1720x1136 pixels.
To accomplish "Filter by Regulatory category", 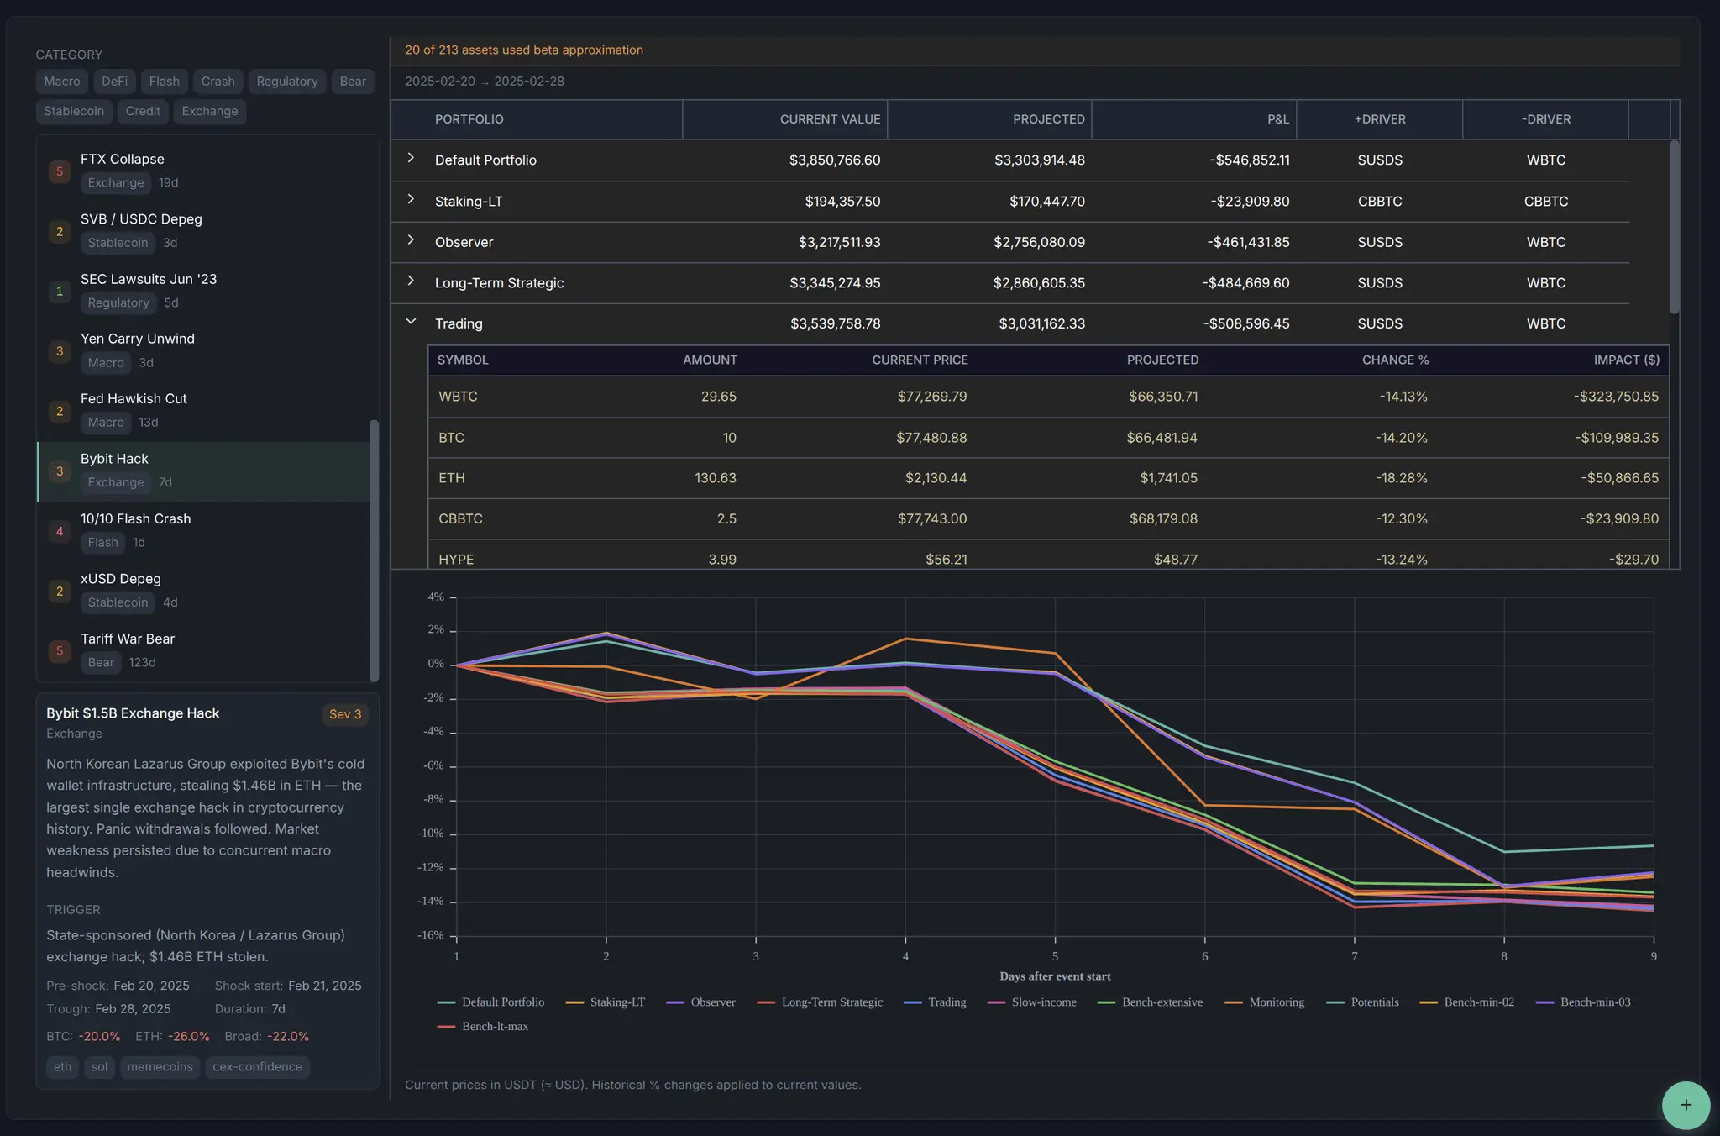I will point(287,82).
